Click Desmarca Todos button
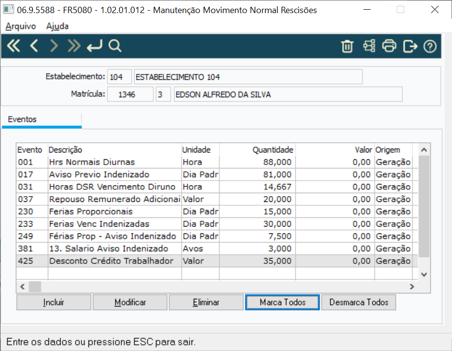452x351 pixels. coord(359,302)
